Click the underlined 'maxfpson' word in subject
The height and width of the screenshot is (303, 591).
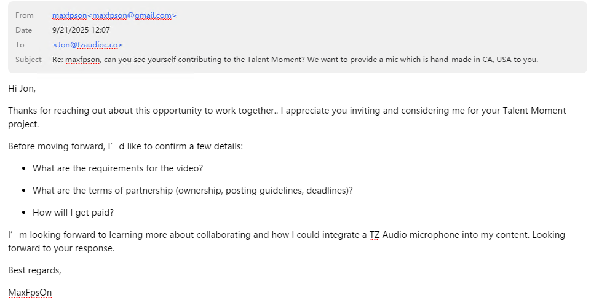pyautogui.click(x=82, y=60)
